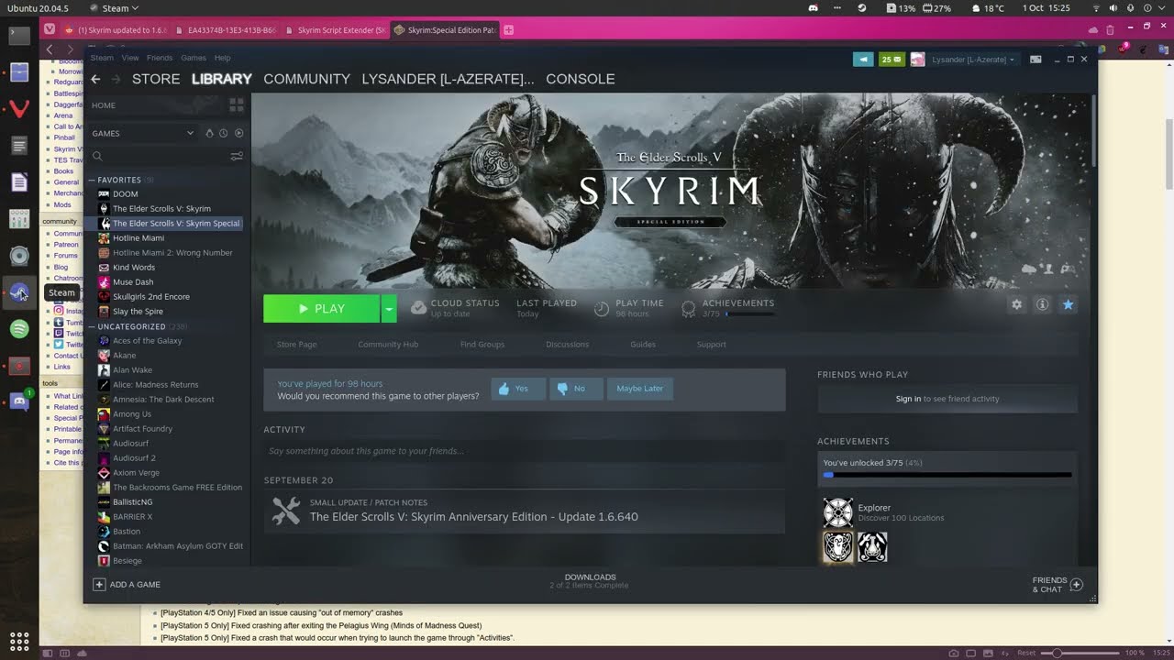Open the Friends menu in Steam

[x=160, y=58]
